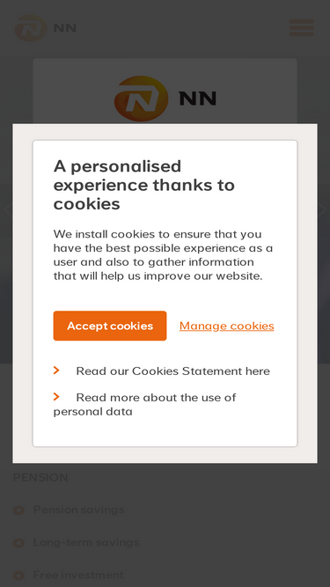Open Read more about personal data link
Screen dimensions: 330x587
click(x=145, y=404)
